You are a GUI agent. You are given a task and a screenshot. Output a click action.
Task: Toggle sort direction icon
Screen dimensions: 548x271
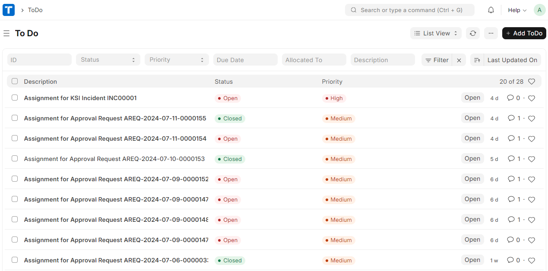point(477,60)
